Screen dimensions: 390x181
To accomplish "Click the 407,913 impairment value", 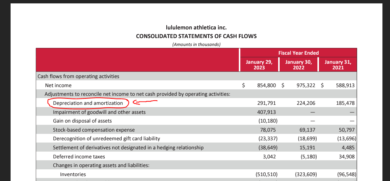I will (x=266, y=112).
